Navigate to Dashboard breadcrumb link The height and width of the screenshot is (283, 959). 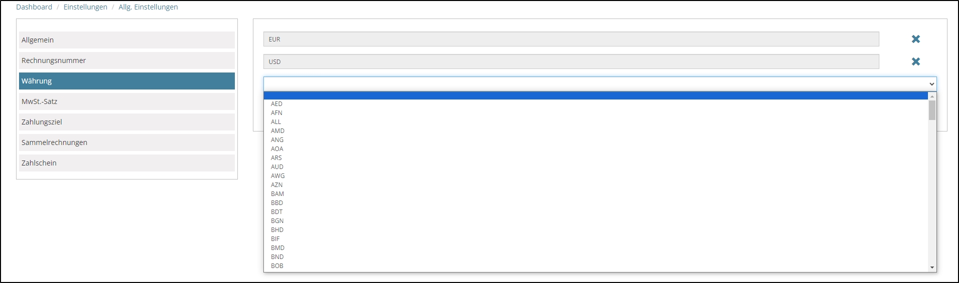point(34,7)
